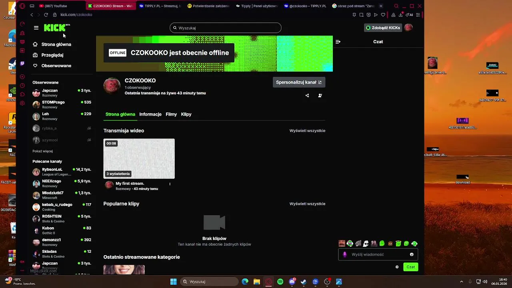Open the My first stream video thumbnail
The height and width of the screenshot is (288, 512).
(139, 159)
